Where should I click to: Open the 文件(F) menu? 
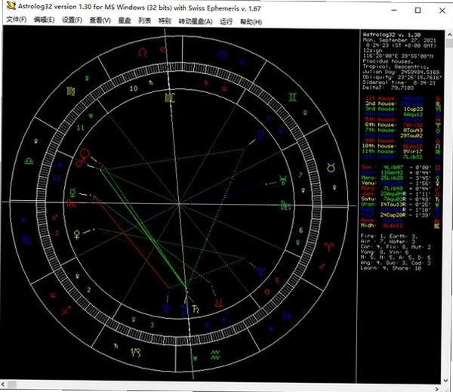pos(17,20)
